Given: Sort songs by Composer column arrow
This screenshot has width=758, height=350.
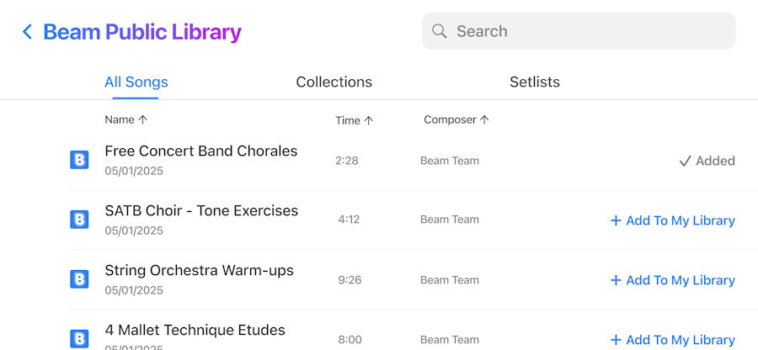Looking at the screenshot, I should (x=484, y=119).
